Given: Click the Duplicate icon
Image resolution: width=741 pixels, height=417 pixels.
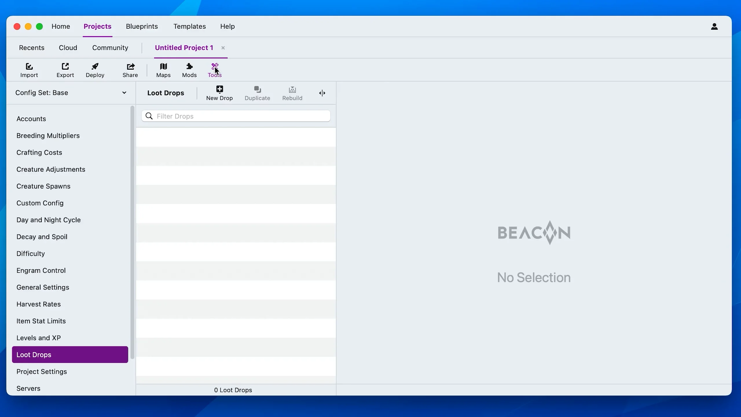Looking at the screenshot, I should pyautogui.click(x=257, y=89).
